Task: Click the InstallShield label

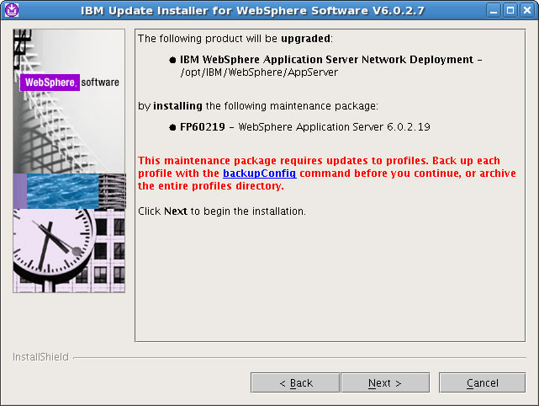Action: tap(40, 357)
